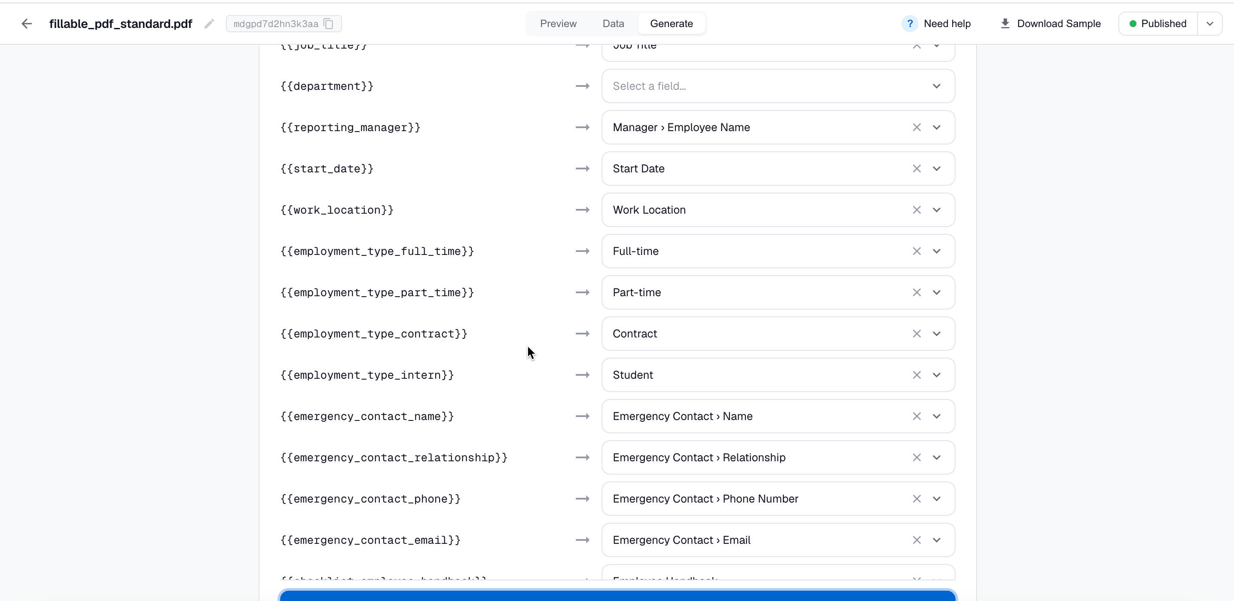Click the blue button at the bottom

(617, 596)
